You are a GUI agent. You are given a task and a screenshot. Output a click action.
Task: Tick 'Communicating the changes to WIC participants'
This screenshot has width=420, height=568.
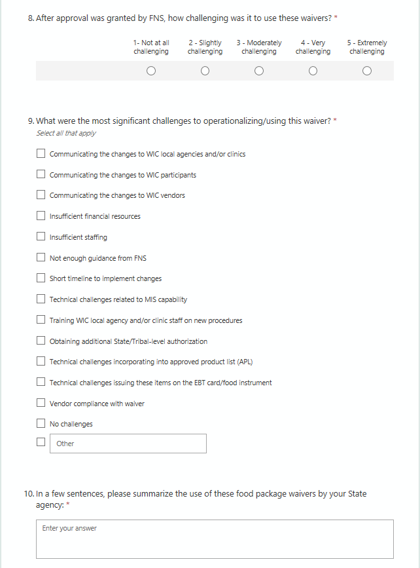(x=41, y=175)
